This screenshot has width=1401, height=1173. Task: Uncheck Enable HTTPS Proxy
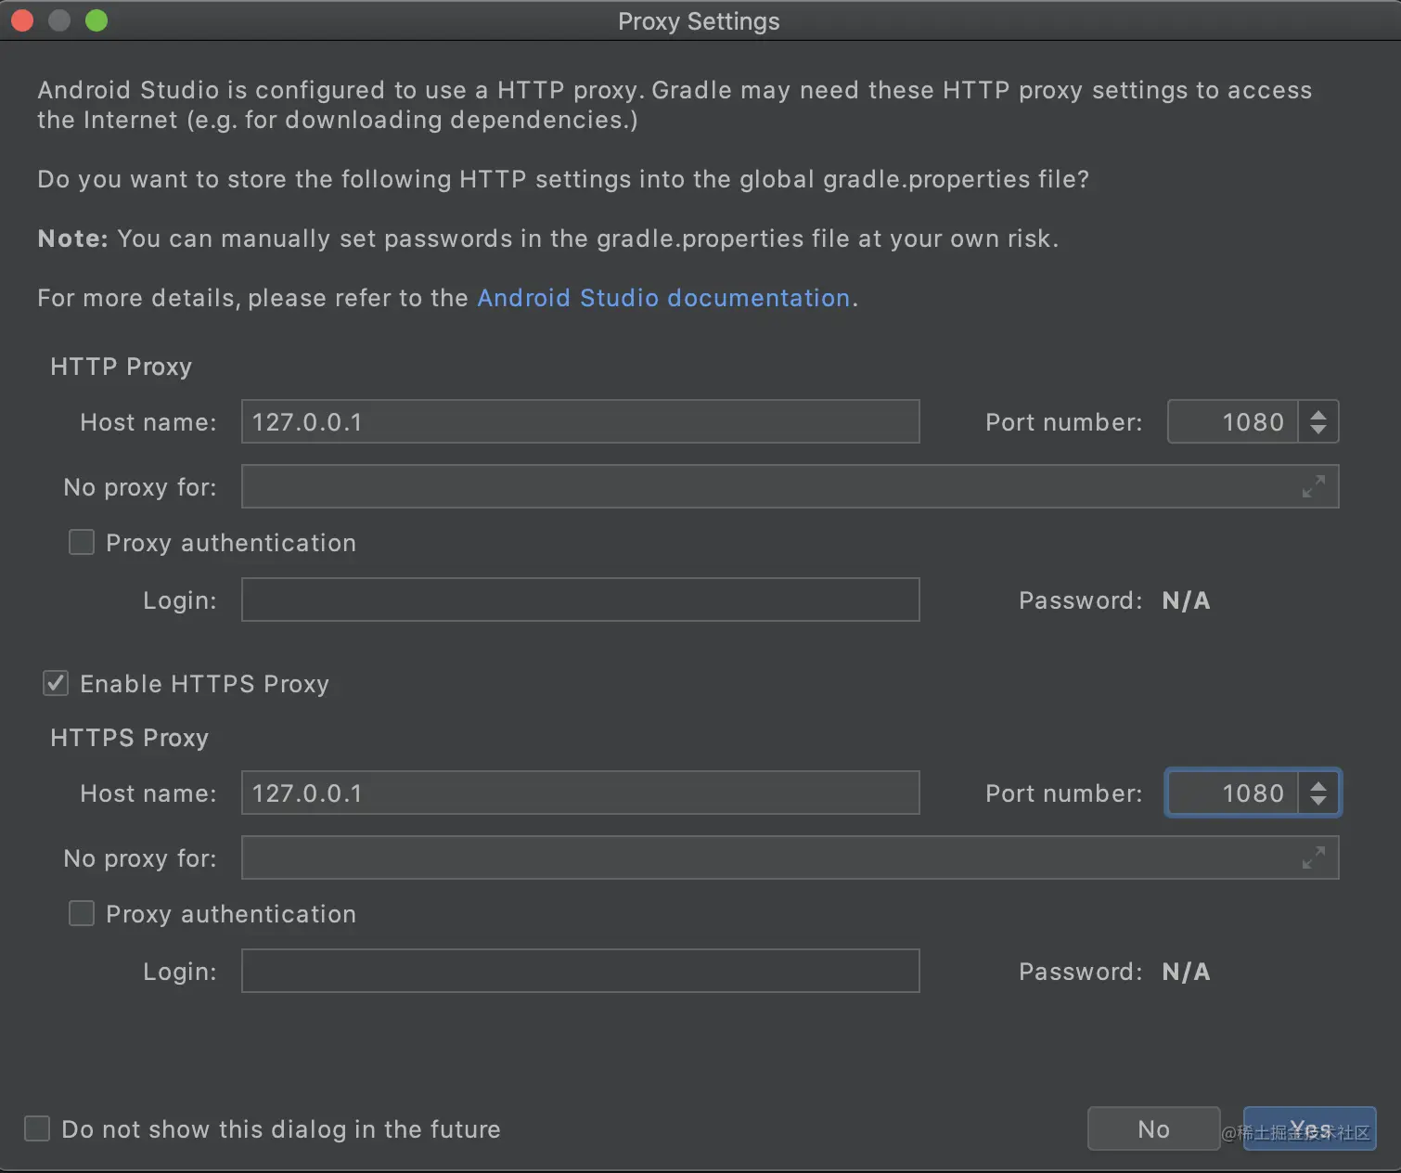point(56,684)
